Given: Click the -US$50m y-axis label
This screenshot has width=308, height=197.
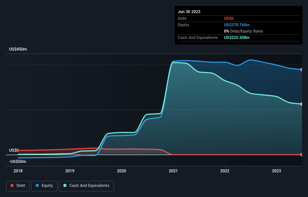Looking at the screenshot, I should pos(18,161).
